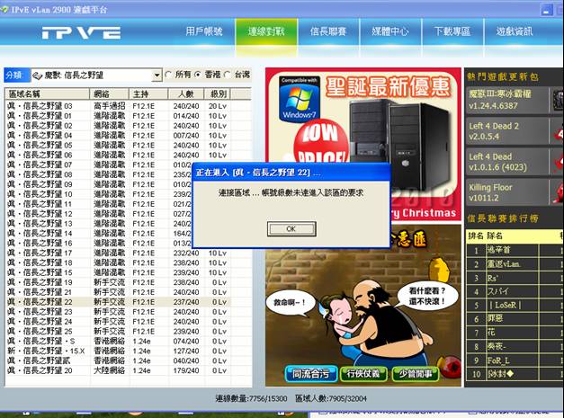Click the 聖誕最新優惠 computer advertisement banner
This screenshot has width=564, height=418.
click(363, 144)
